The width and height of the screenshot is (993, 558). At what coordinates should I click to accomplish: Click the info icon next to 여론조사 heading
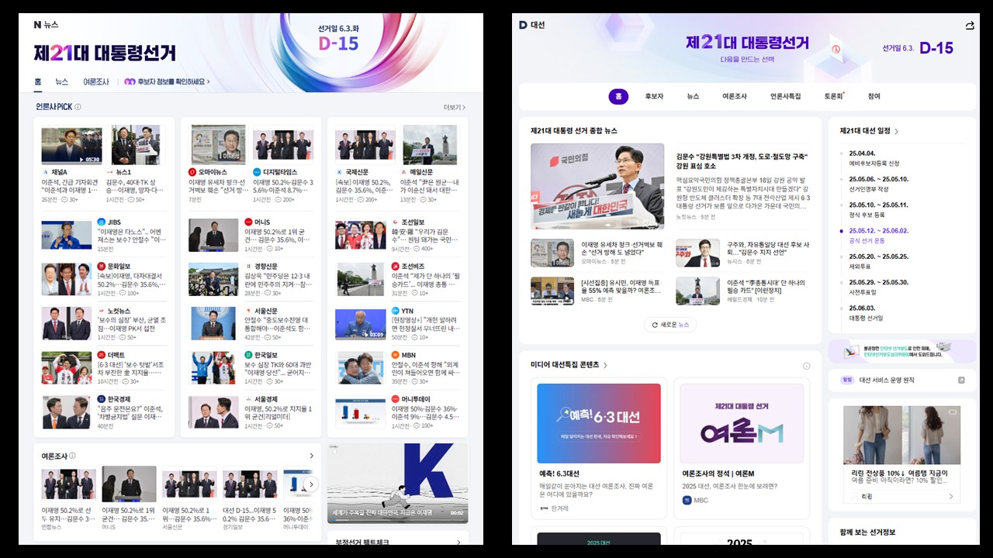pos(72,456)
